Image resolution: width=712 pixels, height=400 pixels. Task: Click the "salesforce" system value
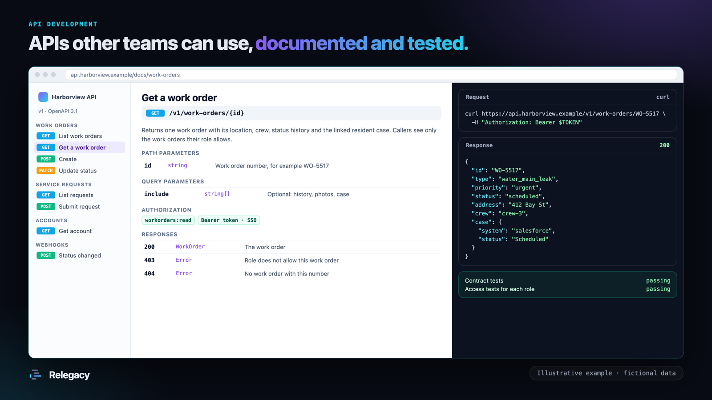point(532,231)
